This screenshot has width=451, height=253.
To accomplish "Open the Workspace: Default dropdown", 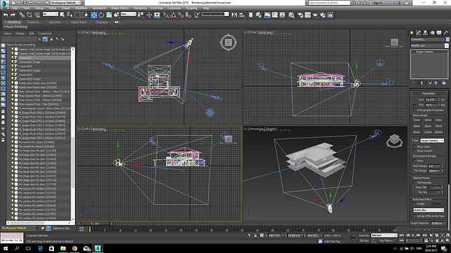I will [66, 3].
